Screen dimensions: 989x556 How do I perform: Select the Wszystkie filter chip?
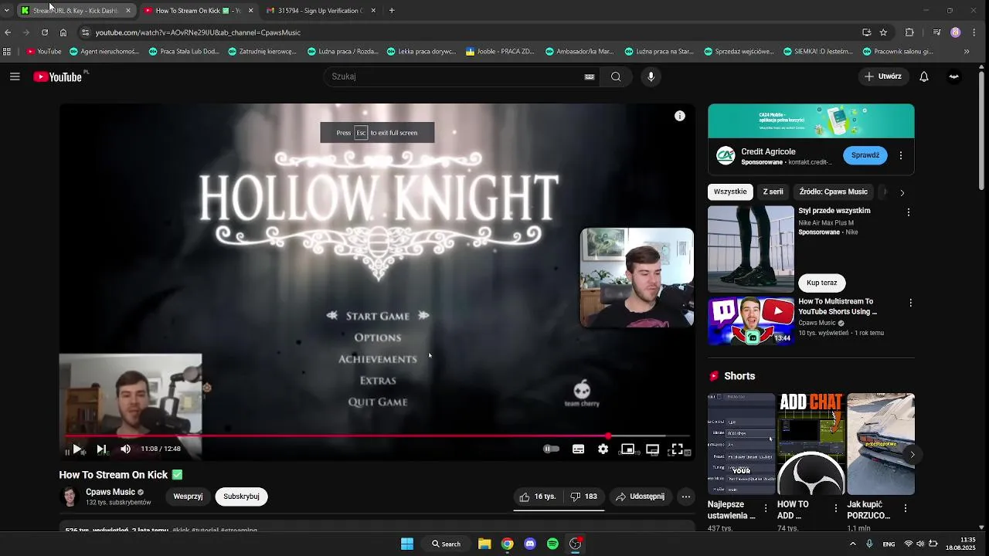(730, 192)
